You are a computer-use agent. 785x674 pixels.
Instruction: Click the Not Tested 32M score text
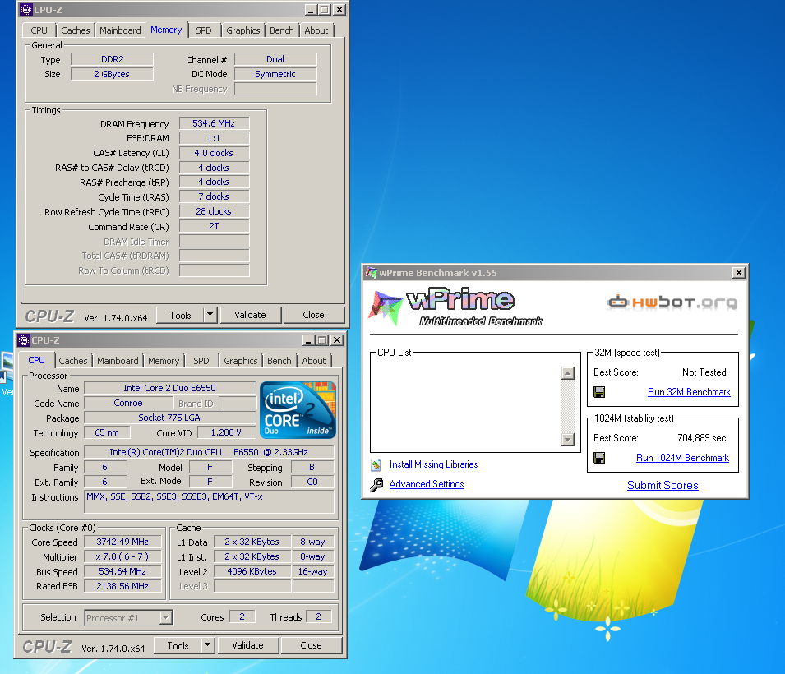tap(704, 372)
